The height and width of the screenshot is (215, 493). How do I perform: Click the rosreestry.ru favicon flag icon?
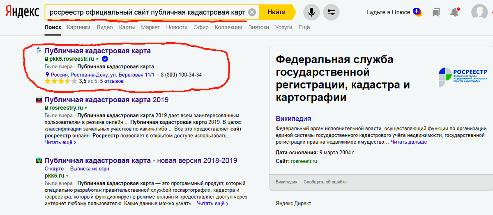[39, 99]
